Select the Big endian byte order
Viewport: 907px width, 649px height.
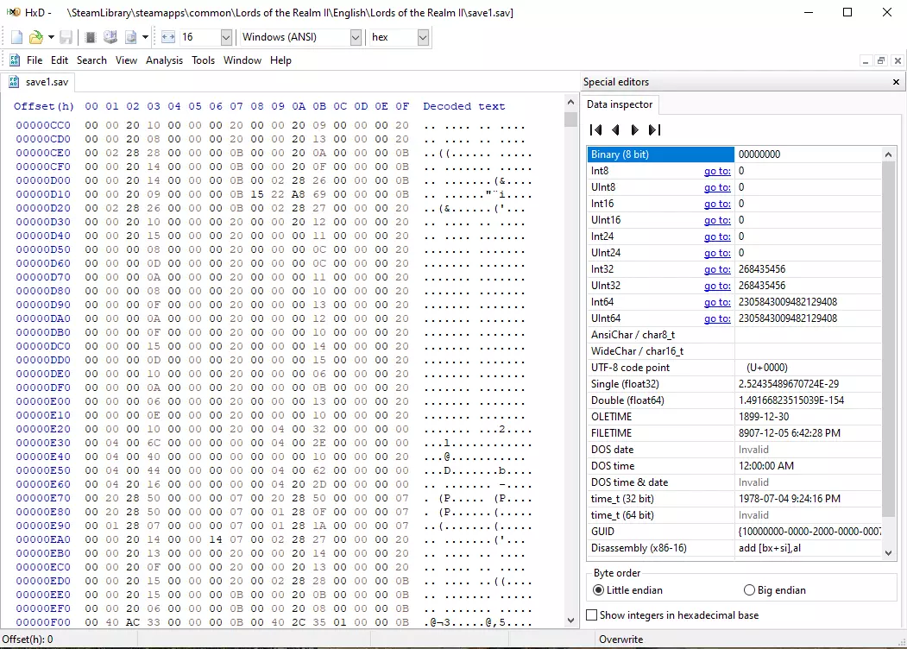pyautogui.click(x=749, y=590)
